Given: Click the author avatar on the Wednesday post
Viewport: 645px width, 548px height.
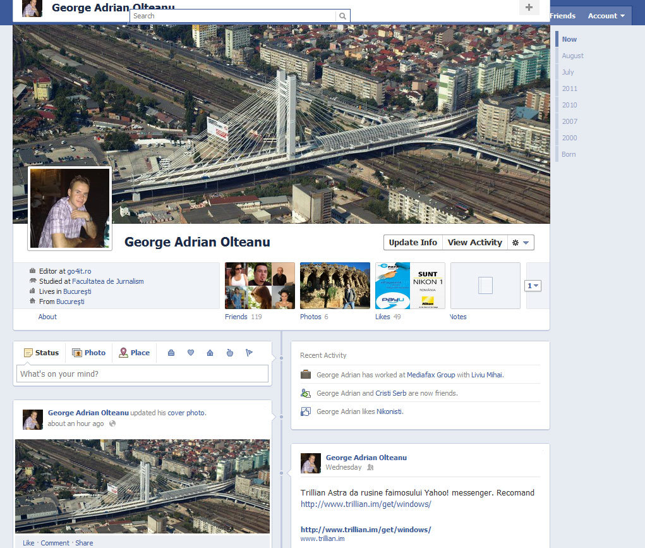Looking at the screenshot, I should pyautogui.click(x=311, y=463).
